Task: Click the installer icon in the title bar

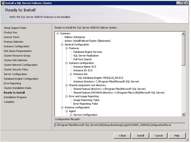Action: (3, 3)
